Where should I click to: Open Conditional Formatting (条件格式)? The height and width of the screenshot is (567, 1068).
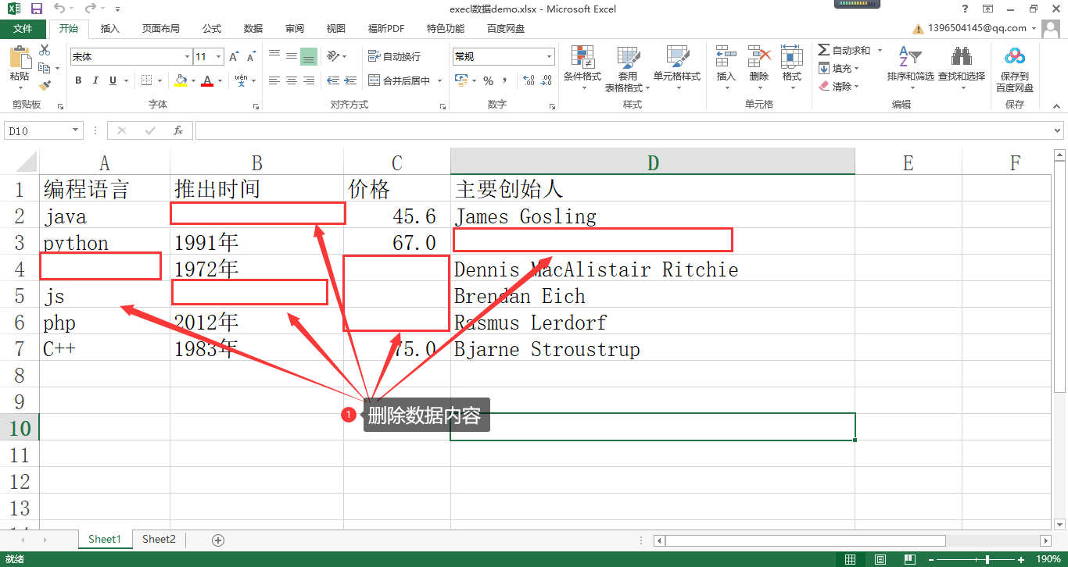point(582,68)
